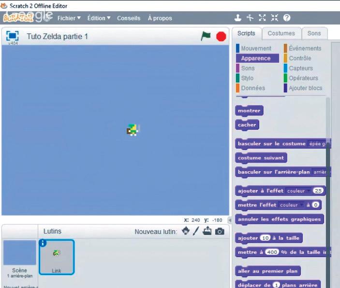Stop the project with red stop sign
340x288 pixels.
click(x=221, y=36)
